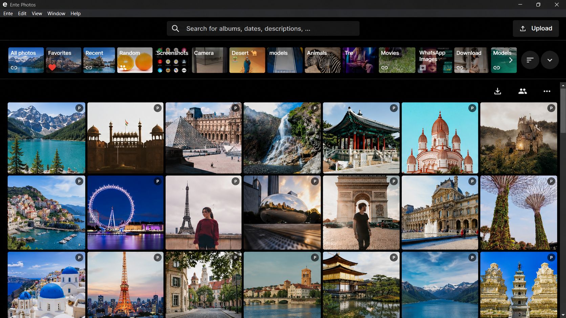Click the Upload button
This screenshot has height=318, width=566.
point(536,28)
